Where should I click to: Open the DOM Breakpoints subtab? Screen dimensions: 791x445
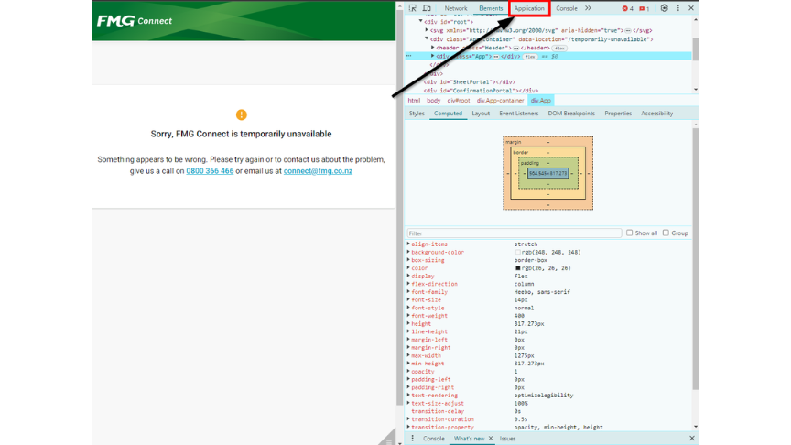pyautogui.click(x=571, y=114)
